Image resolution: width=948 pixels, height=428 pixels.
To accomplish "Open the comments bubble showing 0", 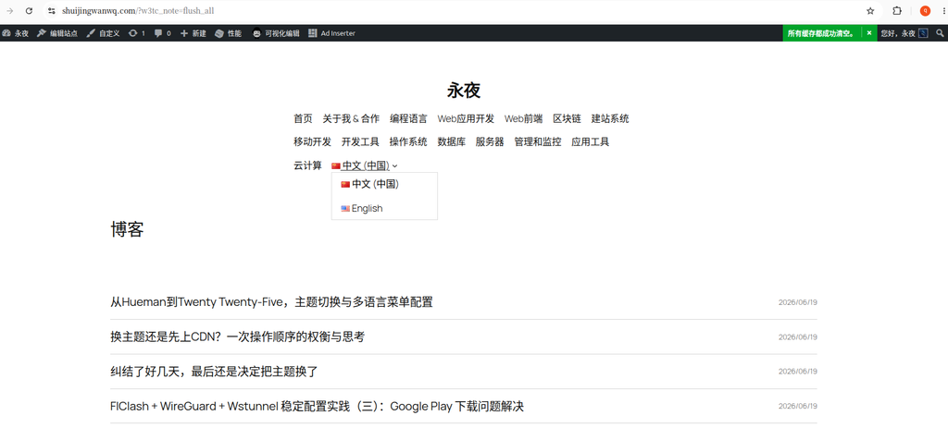I will (163, 33).
